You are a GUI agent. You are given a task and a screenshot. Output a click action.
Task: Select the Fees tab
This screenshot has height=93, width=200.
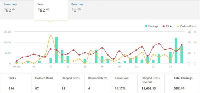click(51, 10)
